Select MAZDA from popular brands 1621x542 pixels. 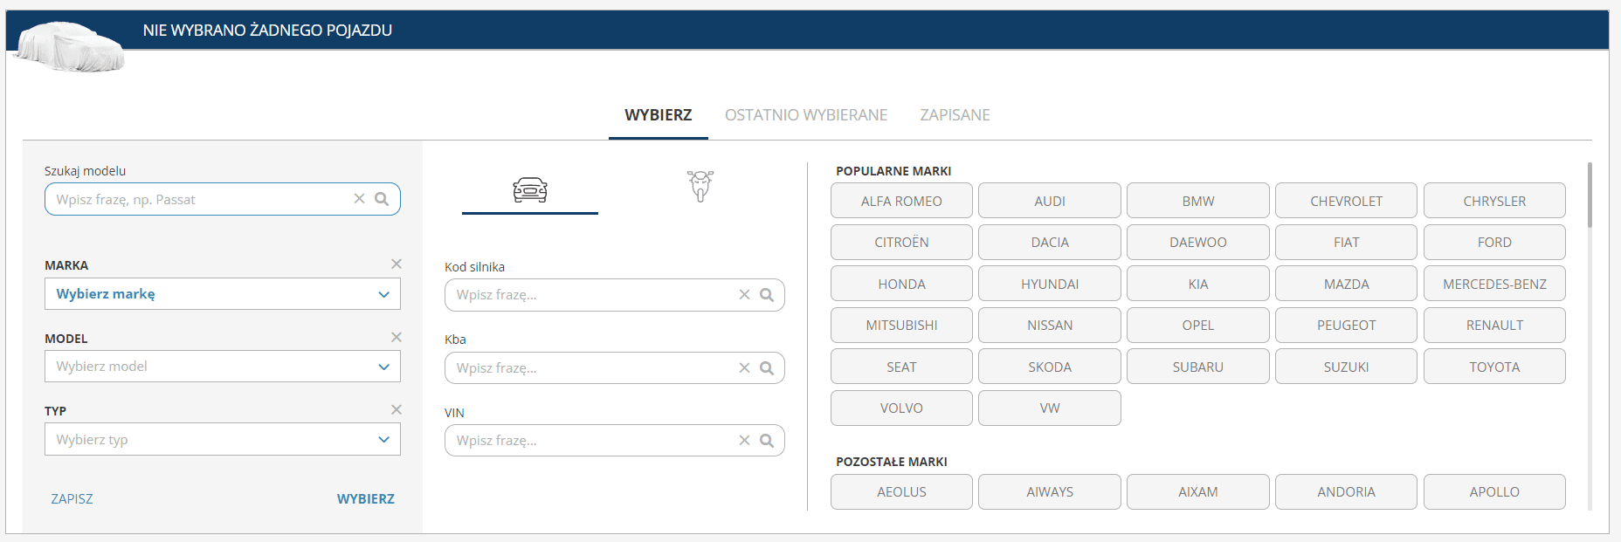[1346, 284]
